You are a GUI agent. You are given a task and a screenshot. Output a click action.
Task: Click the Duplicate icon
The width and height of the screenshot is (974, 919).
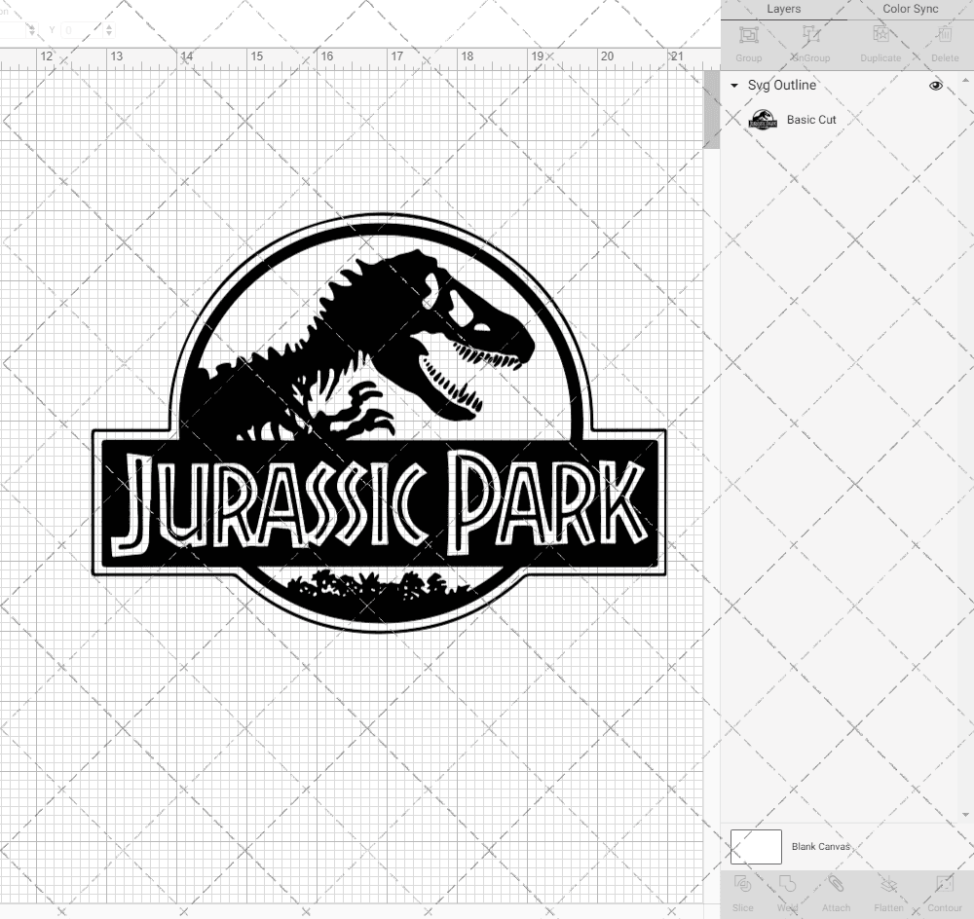click(x=880, y=44)
